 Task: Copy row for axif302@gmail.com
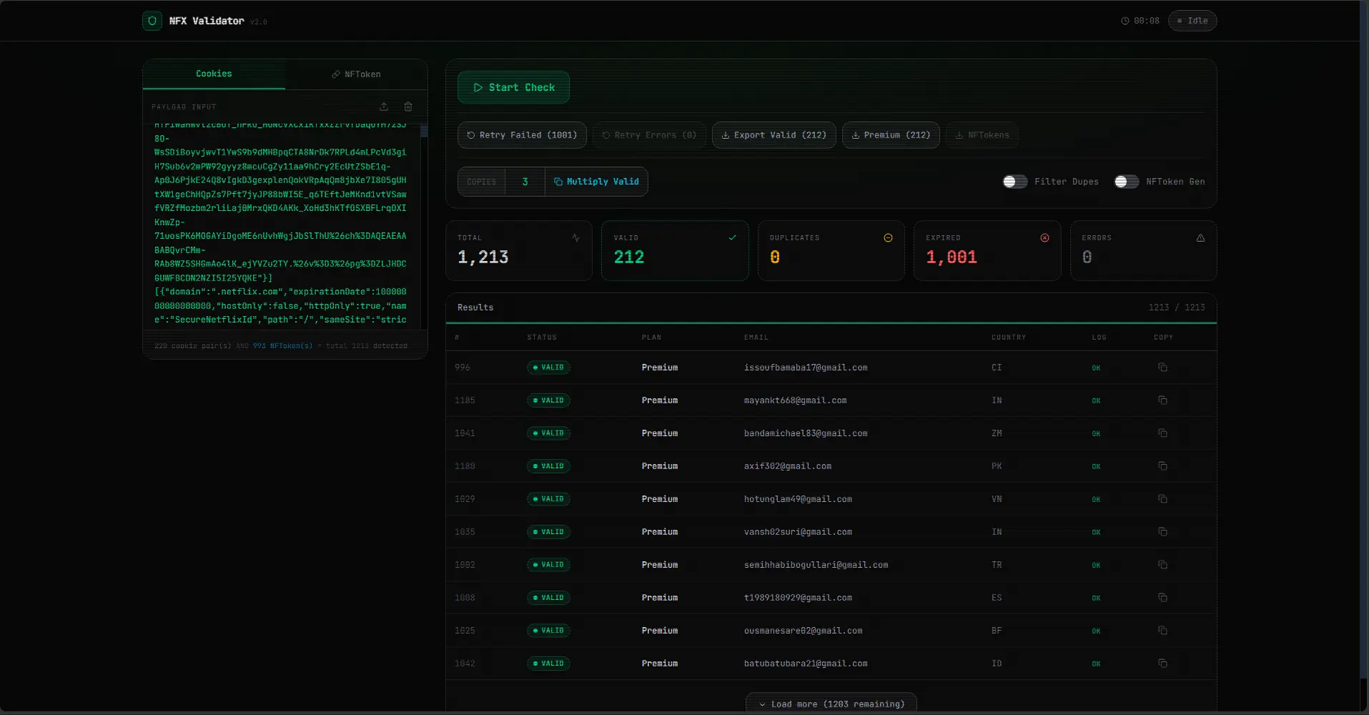tap(1162, 466)
